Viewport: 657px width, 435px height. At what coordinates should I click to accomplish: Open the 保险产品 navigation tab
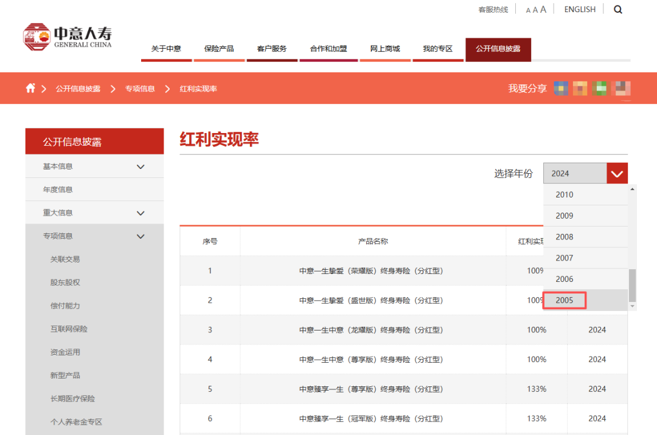(219, 49)
